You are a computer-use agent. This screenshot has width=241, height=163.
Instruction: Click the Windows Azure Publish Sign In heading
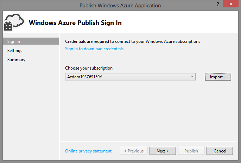click(75, 23)
